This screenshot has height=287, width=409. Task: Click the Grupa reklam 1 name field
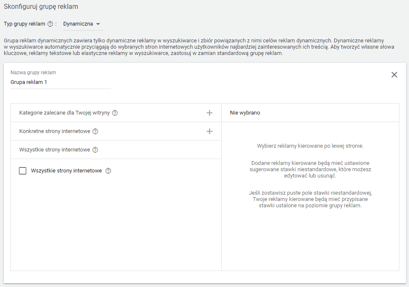(x=60, y=82)
